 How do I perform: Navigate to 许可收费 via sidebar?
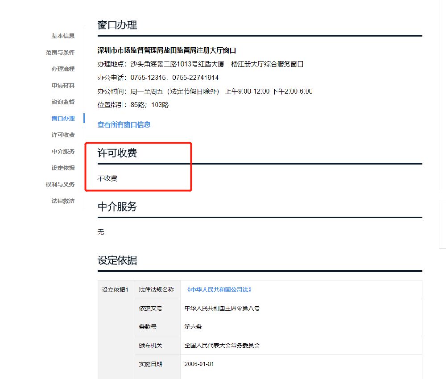[63, 135]
